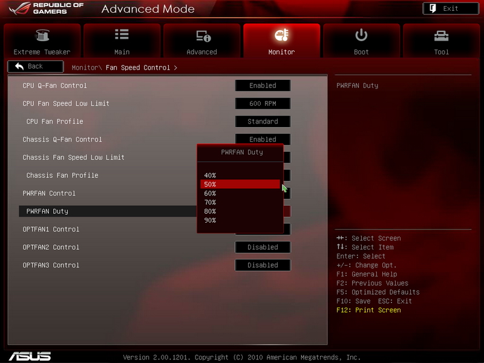Choose the highlighted 50% duty option

coord(240,185)
